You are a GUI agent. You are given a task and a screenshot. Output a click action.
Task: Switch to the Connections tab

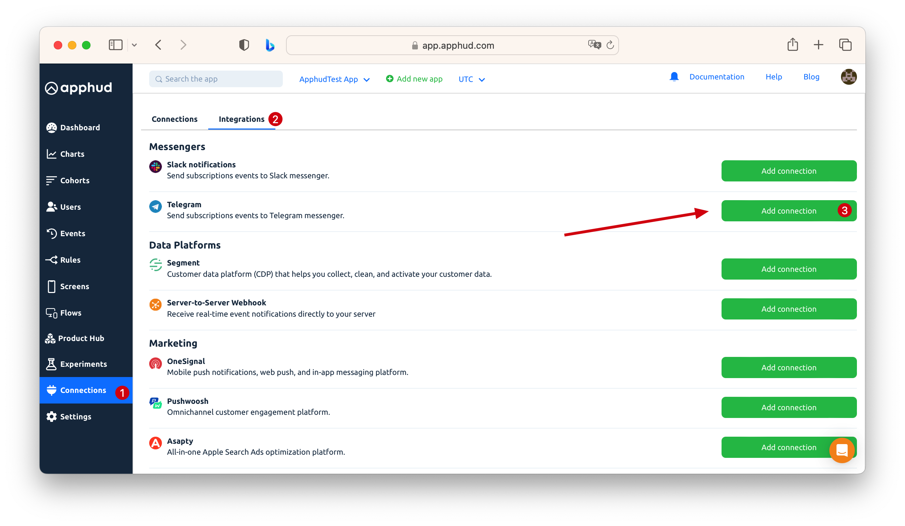coord(175,119)
